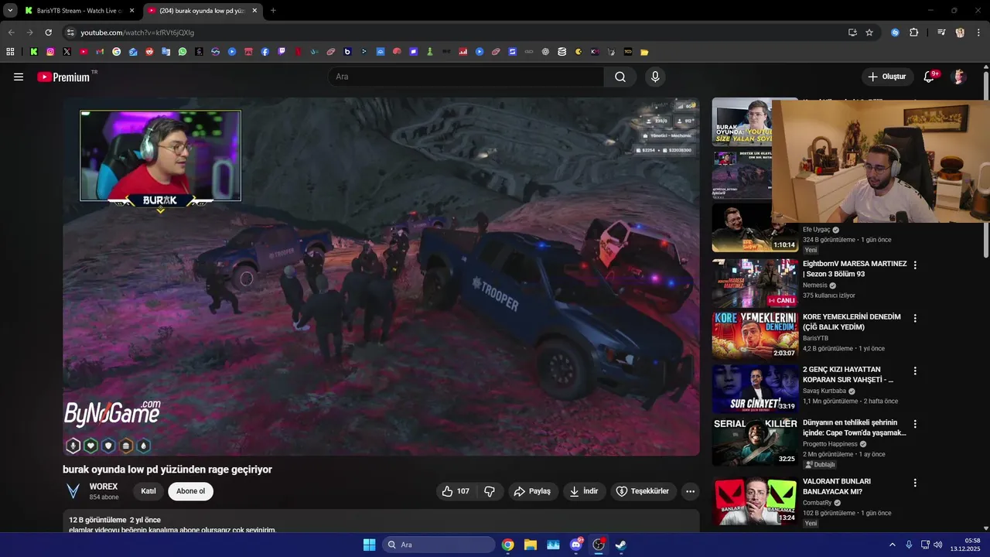Open options for EightbornV MARESA MARTINEZ video

pyautogui.click(x=915, y=265)
